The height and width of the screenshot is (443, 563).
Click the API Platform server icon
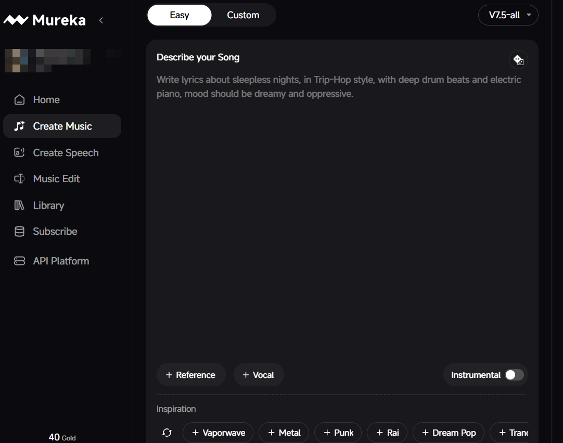point(19,261)
